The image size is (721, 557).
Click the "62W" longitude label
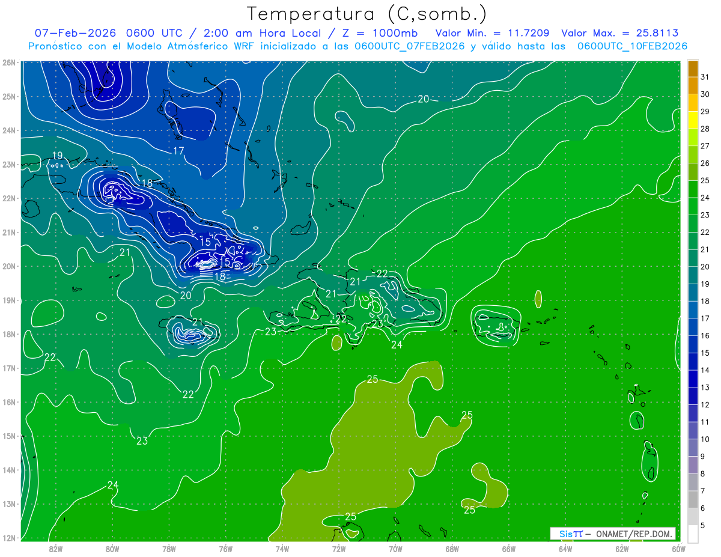coord(622,548)
